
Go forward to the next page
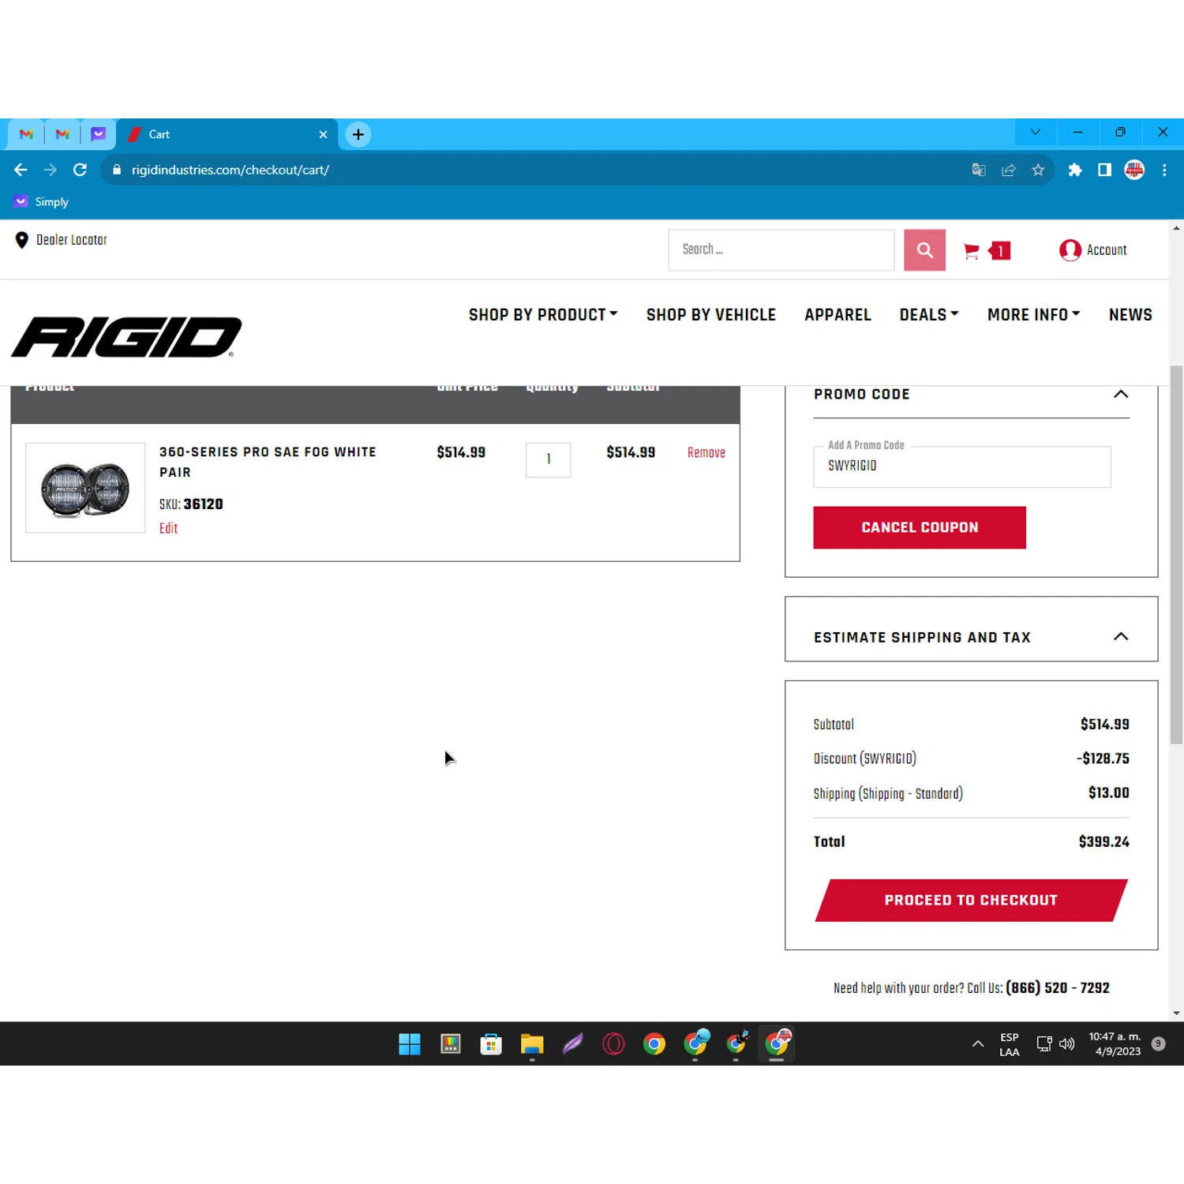[x=51, y=170]
